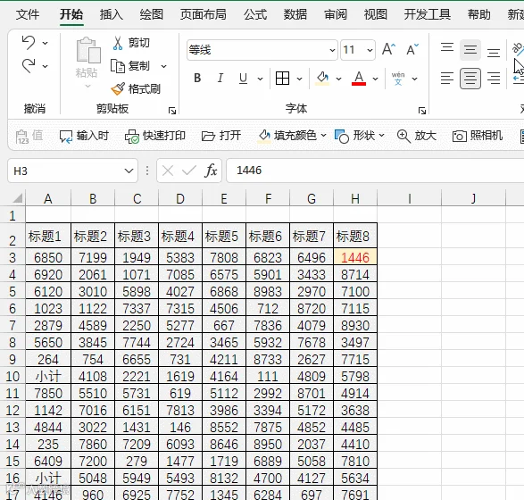Increase font size with large A
Image resolution: width=524 pixels, height=500 pixels.
click(388, 49)
